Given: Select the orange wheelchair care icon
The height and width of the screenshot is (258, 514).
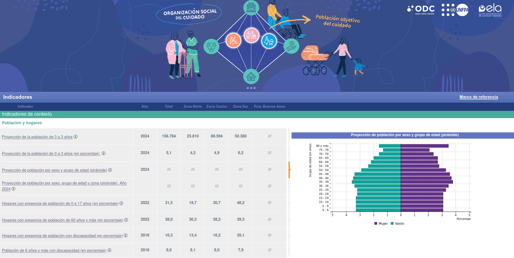Looking at the screenshot, I should pyautogui.click(x=233, y=41).
